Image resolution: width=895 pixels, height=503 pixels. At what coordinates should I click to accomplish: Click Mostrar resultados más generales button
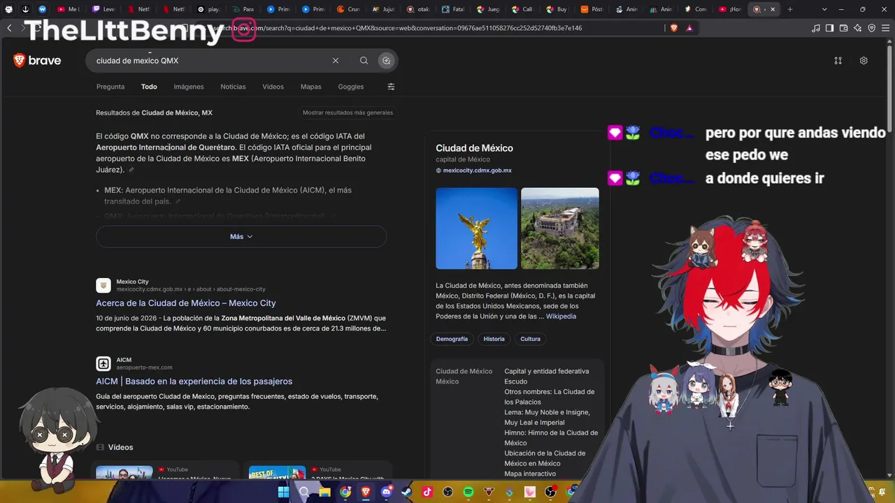click(x=348, y=112)
